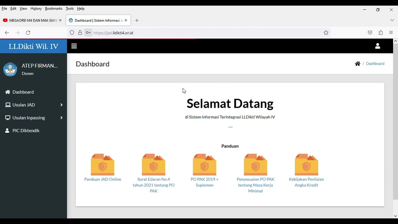Open Penyesuaian PO PAK Masa Kerja link

[x=256, y=185]
